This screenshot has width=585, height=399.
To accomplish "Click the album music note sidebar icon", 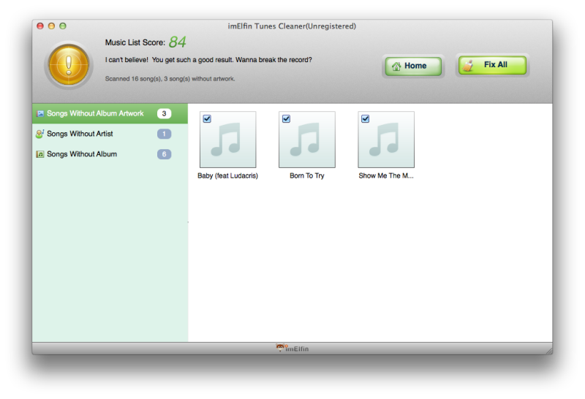I will pos(40,154).
